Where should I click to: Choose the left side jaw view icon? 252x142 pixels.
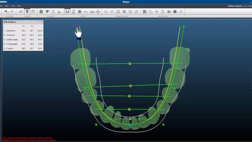coord(130,11)
